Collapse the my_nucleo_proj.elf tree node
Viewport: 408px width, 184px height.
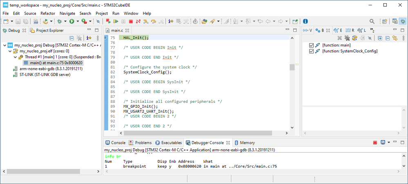click(x=10, y=51)
